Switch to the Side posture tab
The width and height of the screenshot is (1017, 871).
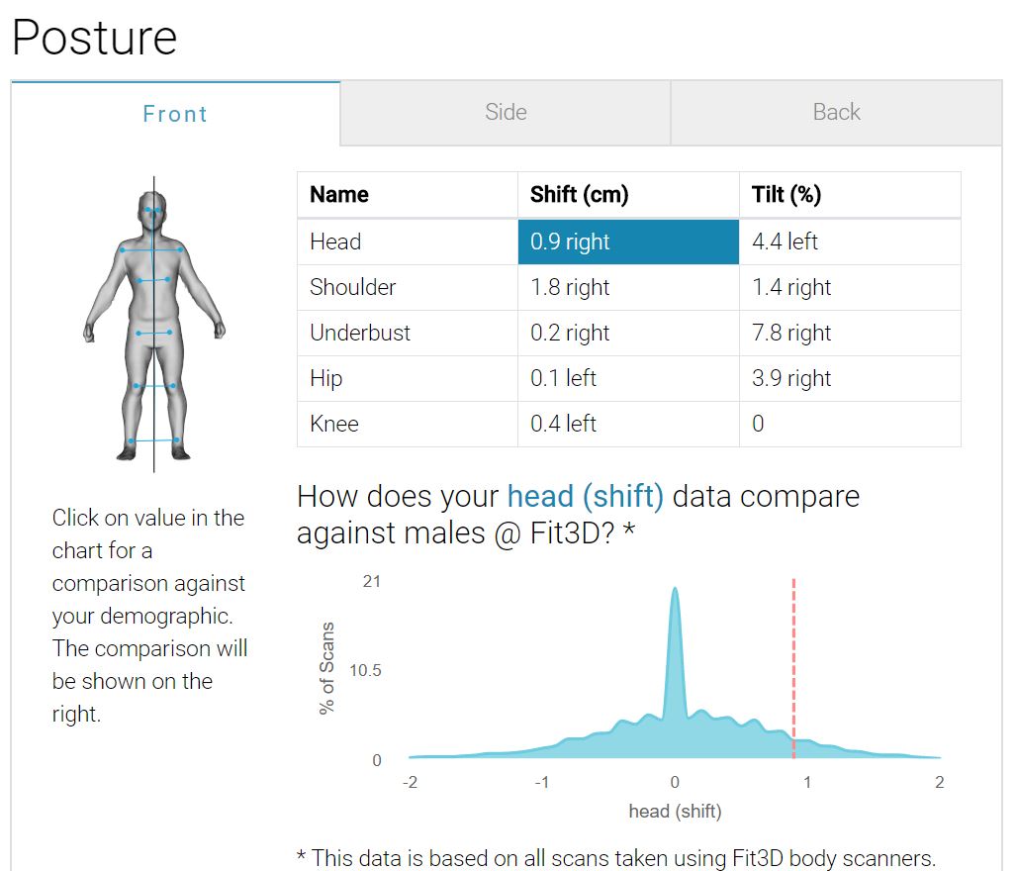click(506, 113)
